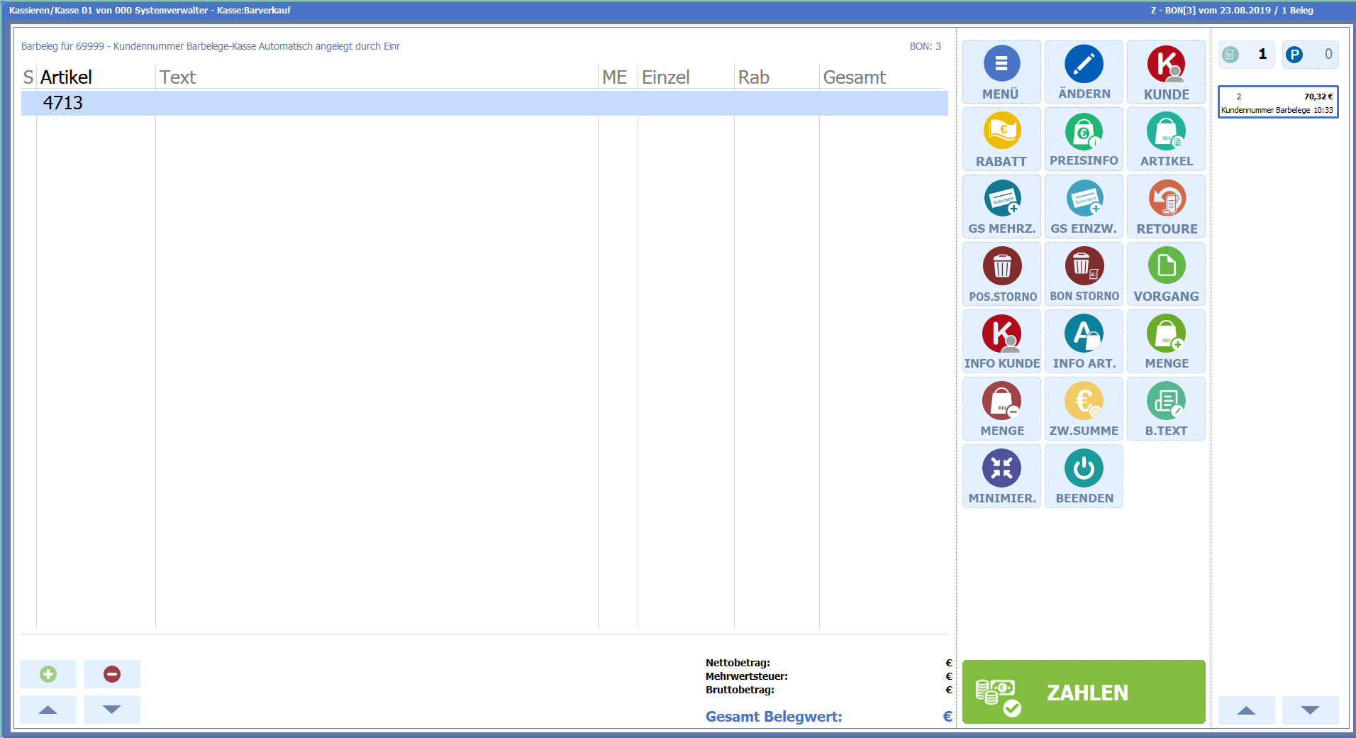Open INFO ART. article info
The height and width of the screenshot is (738, 1356).
tap(1084, 341)
